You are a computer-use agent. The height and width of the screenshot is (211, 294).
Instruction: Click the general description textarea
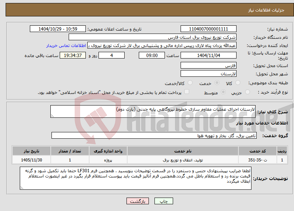click(153, 111)
